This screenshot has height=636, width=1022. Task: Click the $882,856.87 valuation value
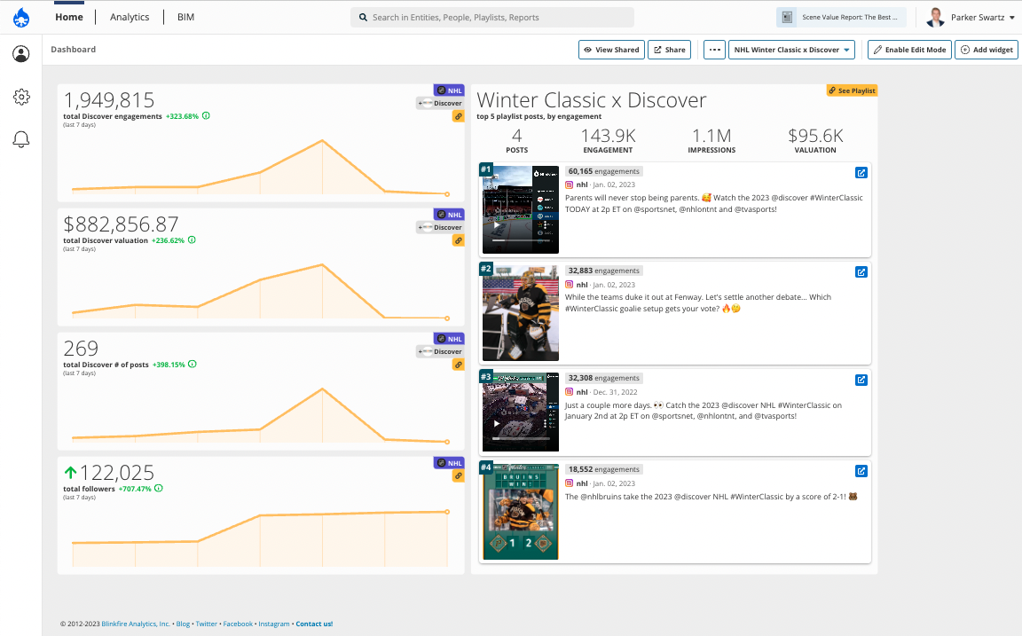pyautogui.click(x=121, y=224)
